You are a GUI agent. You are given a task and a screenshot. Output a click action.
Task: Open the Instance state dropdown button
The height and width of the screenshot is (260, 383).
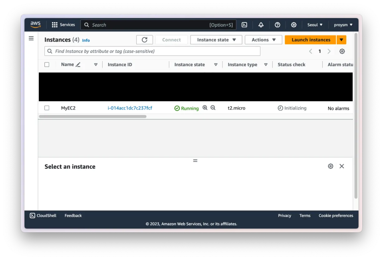[216, 40]
